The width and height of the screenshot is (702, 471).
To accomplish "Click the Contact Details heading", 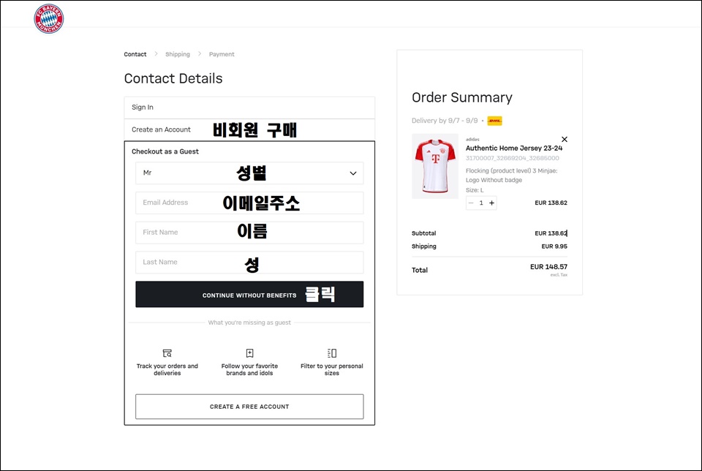I will click(173, 78).
